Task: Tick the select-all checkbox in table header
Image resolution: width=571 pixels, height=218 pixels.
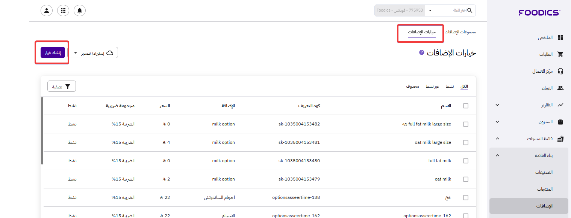Action: click(466, 106)
